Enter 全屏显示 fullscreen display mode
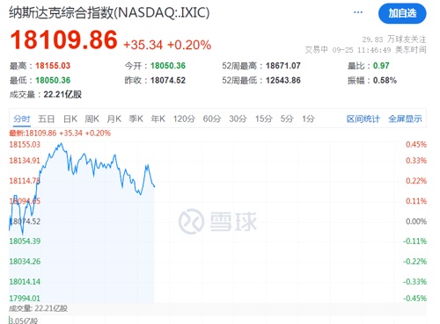The image size is (440, 324). click(x=405, y=119)
